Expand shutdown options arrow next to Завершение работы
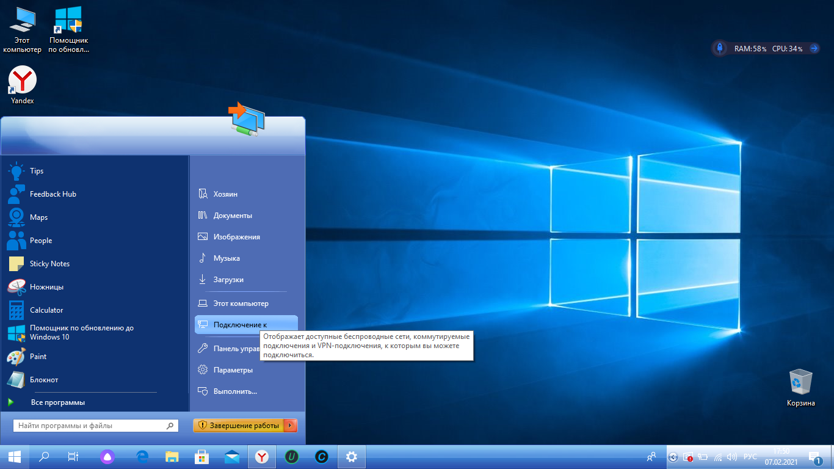This screenshot has height=469, width=834. point(291,426)
